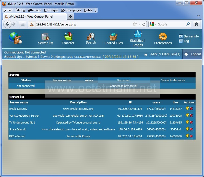The height and width of the screenshot is (177, 204).
Task: Connect to RRS eServer icon
Action: (187, 136)
